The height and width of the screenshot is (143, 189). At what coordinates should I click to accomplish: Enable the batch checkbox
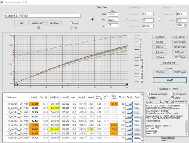(71, 23)
